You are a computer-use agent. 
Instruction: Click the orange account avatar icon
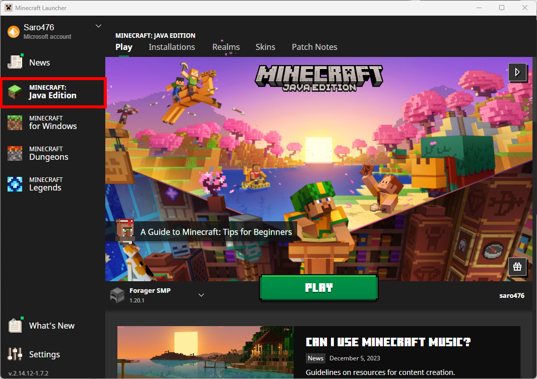[14, 32]
